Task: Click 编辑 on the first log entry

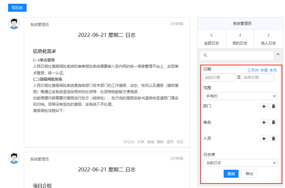Action: 151,142
